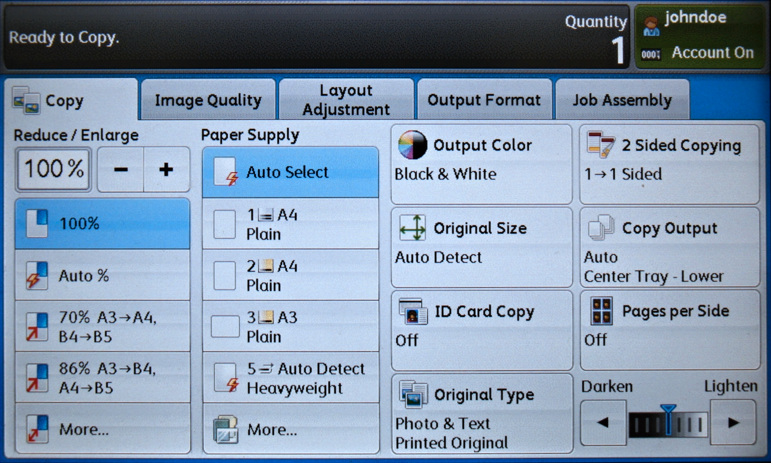Tap the Original Size arrows icon
The width and height of the screenshot is (771, 463).
pos(412,228)
